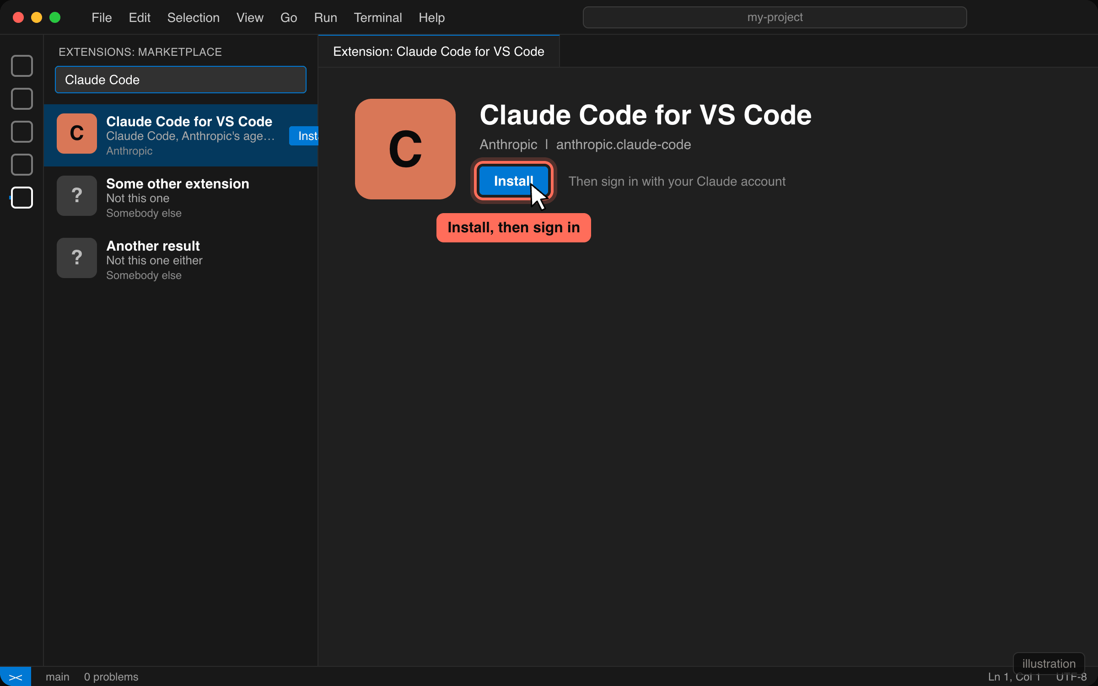Click the Another result question-mark icon

click(77, 258)
